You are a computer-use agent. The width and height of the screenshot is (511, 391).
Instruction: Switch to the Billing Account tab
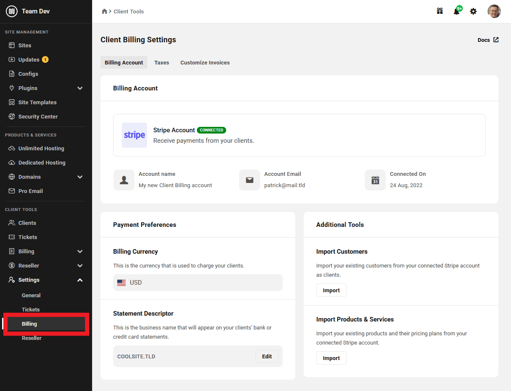124,62
